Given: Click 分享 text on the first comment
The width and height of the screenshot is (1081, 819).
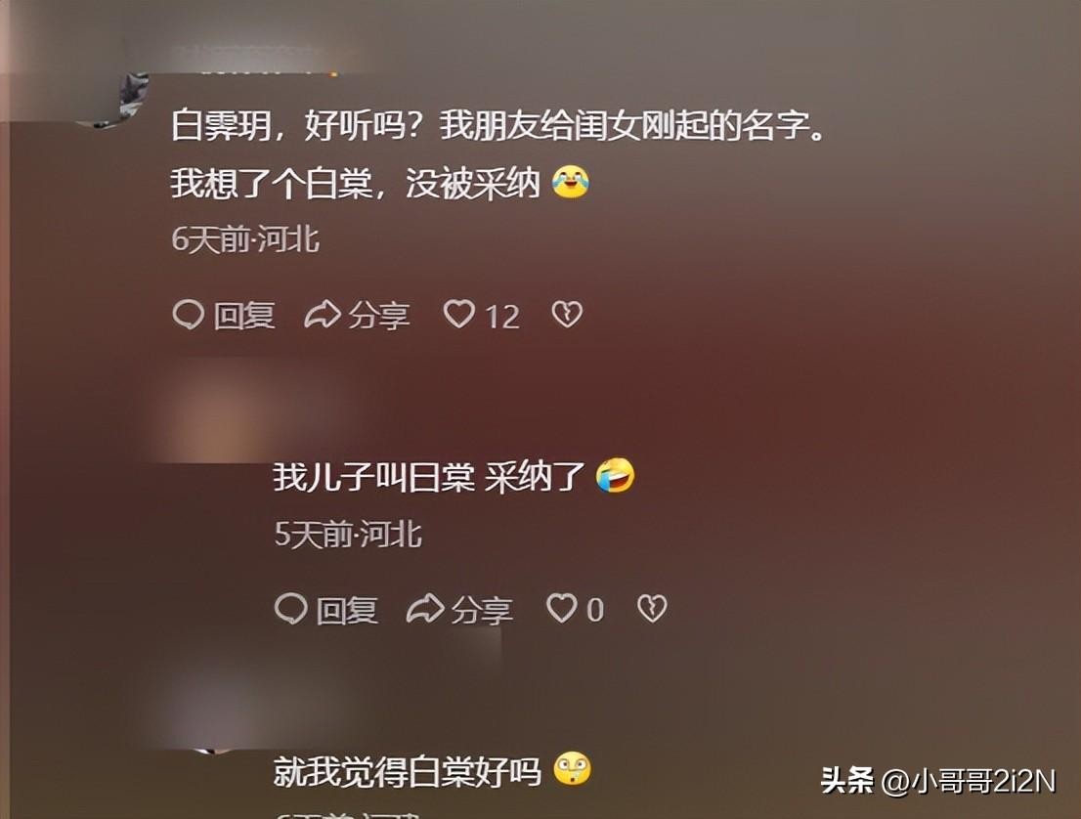Looking at the screenshot, I should pyautogui.click(x=379, y=317).
